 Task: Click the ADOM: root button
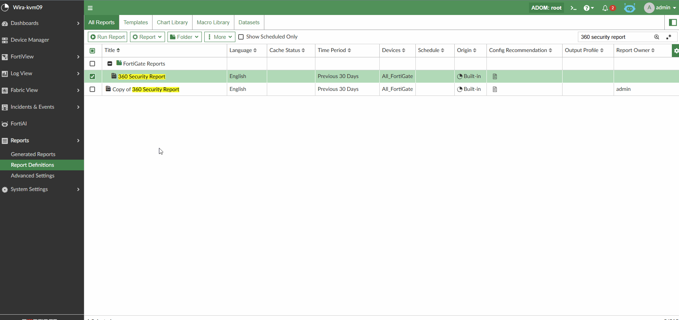click(546, 8)
